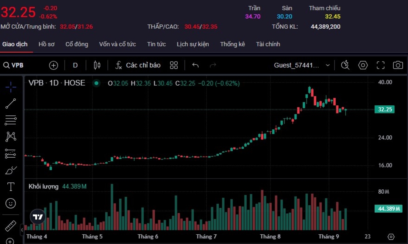Open the emoji sticker tool

tap(11, 203)
